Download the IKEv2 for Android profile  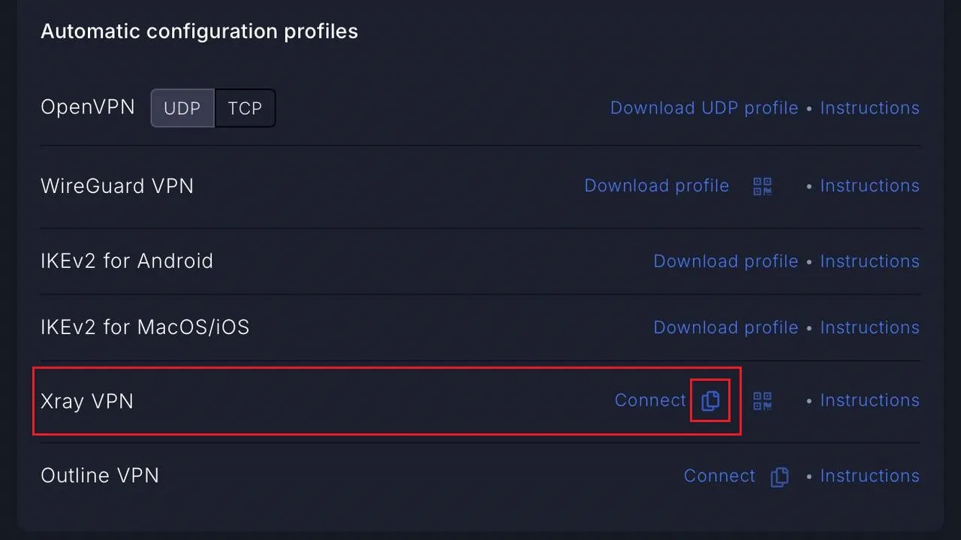click(x=726, y=261)
